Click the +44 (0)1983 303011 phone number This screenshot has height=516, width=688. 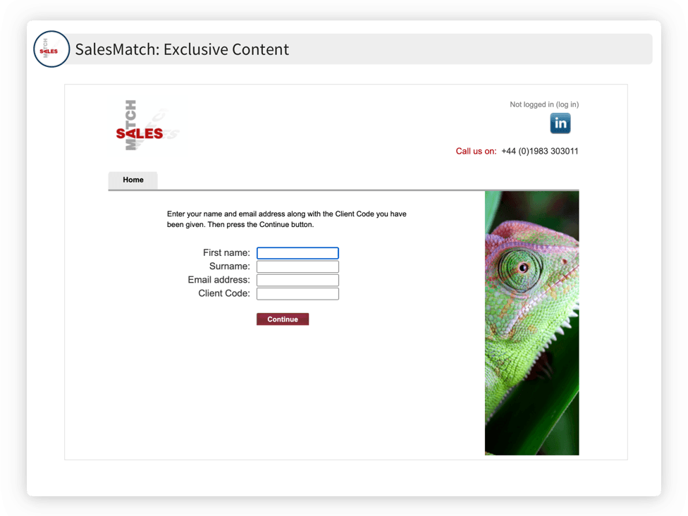pos(540,152)
